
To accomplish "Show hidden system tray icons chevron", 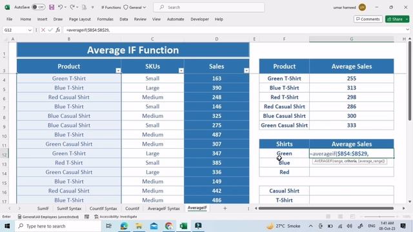I will tap(311, 226).
